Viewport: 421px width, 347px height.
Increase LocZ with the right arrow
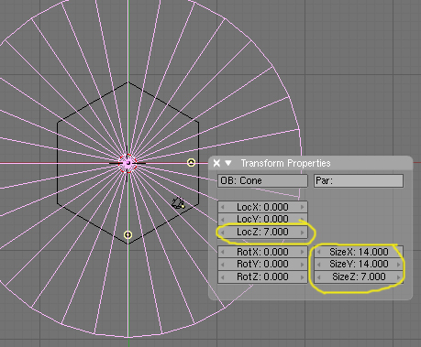(303, 233)
